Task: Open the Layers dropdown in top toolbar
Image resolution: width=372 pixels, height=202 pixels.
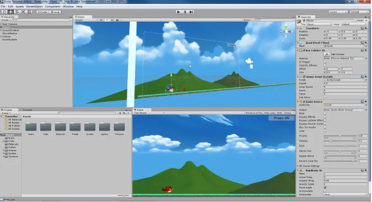Action: (338, 12)
